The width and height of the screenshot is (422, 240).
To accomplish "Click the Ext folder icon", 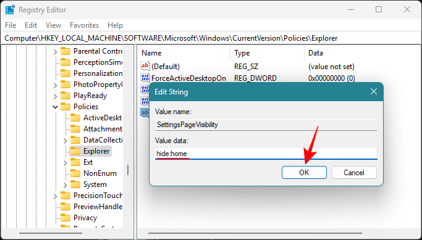I will pyautogui.click(x=75, y=162).
